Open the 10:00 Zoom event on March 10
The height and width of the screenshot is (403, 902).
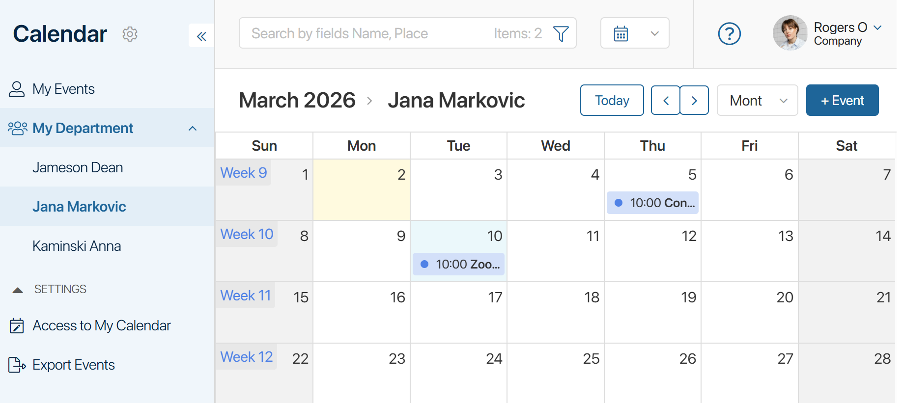[459, 264]
